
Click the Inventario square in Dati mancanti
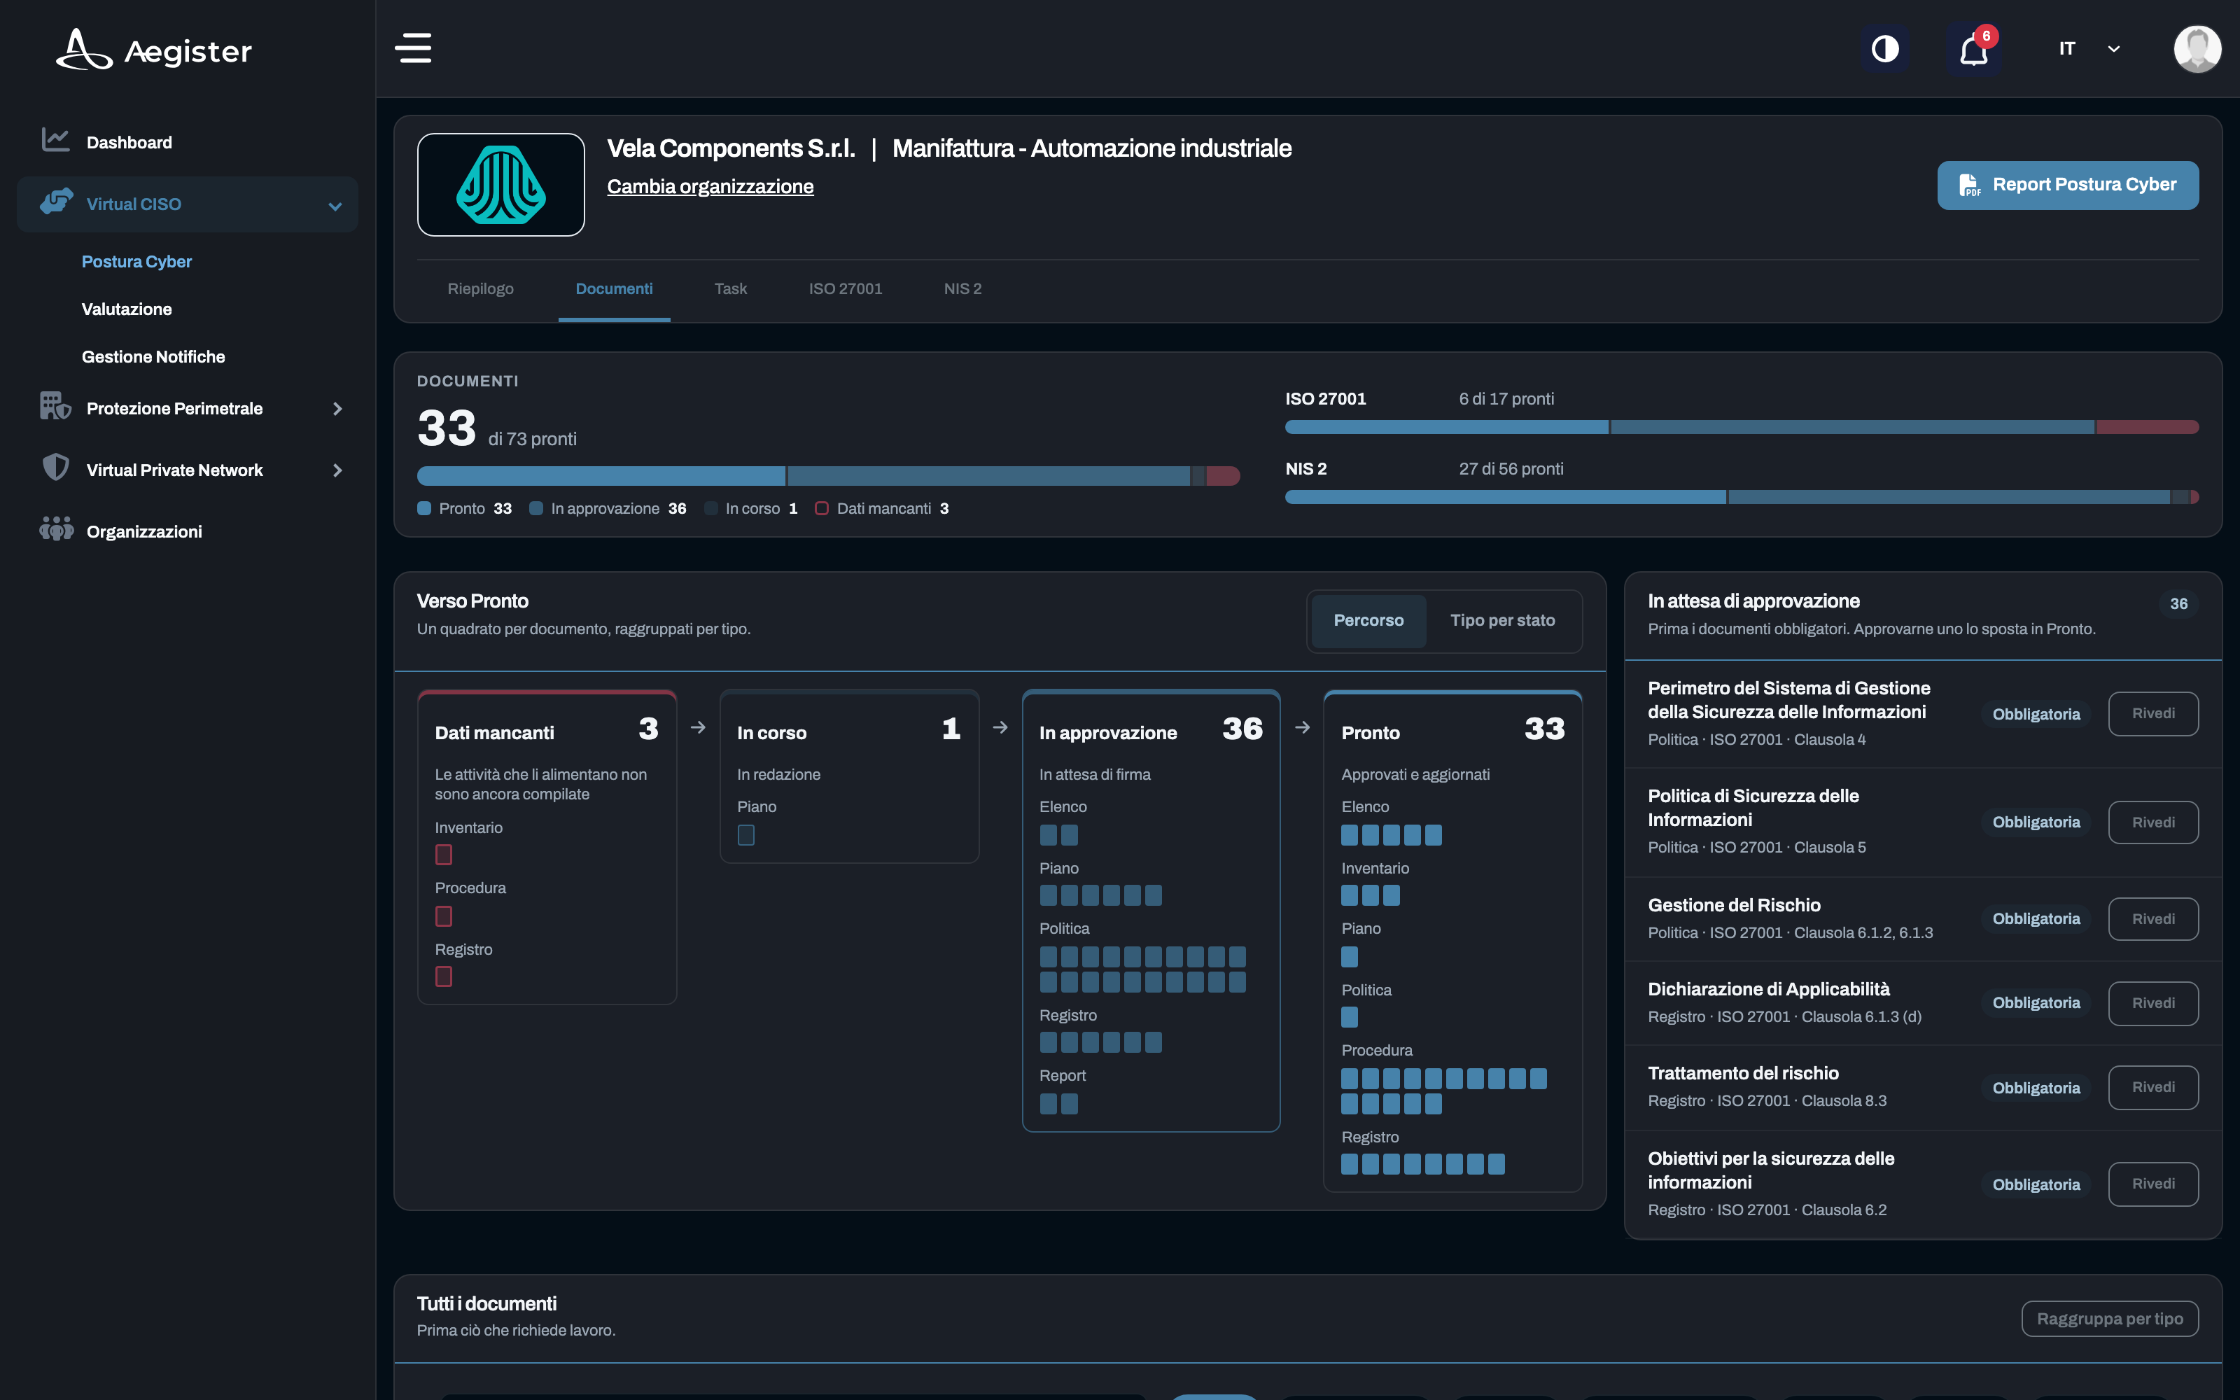[x=443, y=855]
